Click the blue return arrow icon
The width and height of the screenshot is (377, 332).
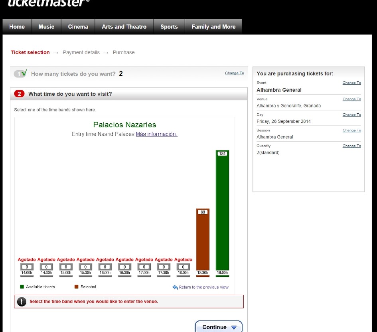[x=175, y=287]
